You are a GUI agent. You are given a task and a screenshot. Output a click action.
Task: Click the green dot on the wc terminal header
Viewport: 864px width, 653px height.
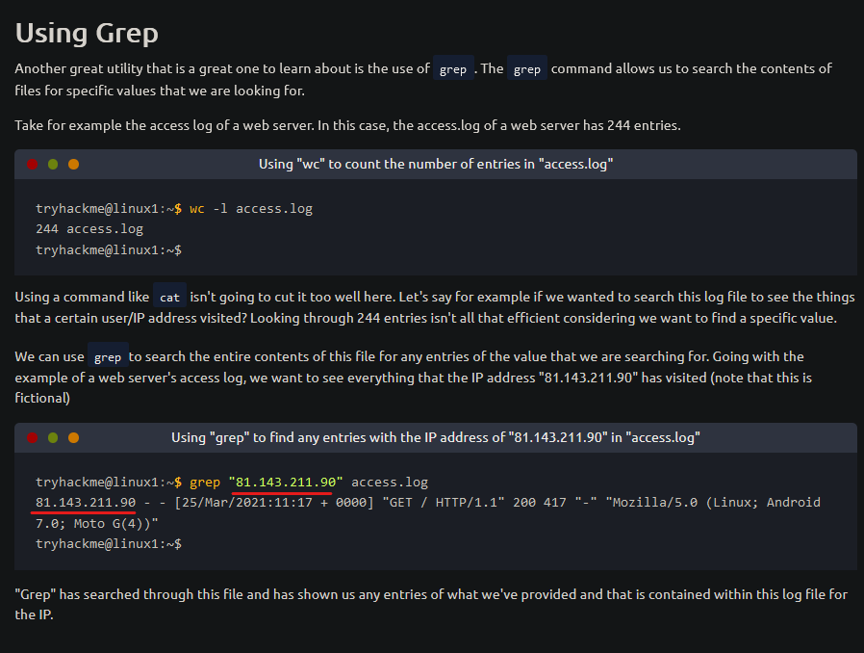(53, 165)
